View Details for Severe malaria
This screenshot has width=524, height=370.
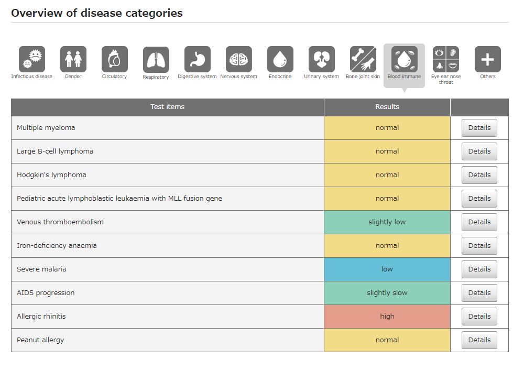479,269
